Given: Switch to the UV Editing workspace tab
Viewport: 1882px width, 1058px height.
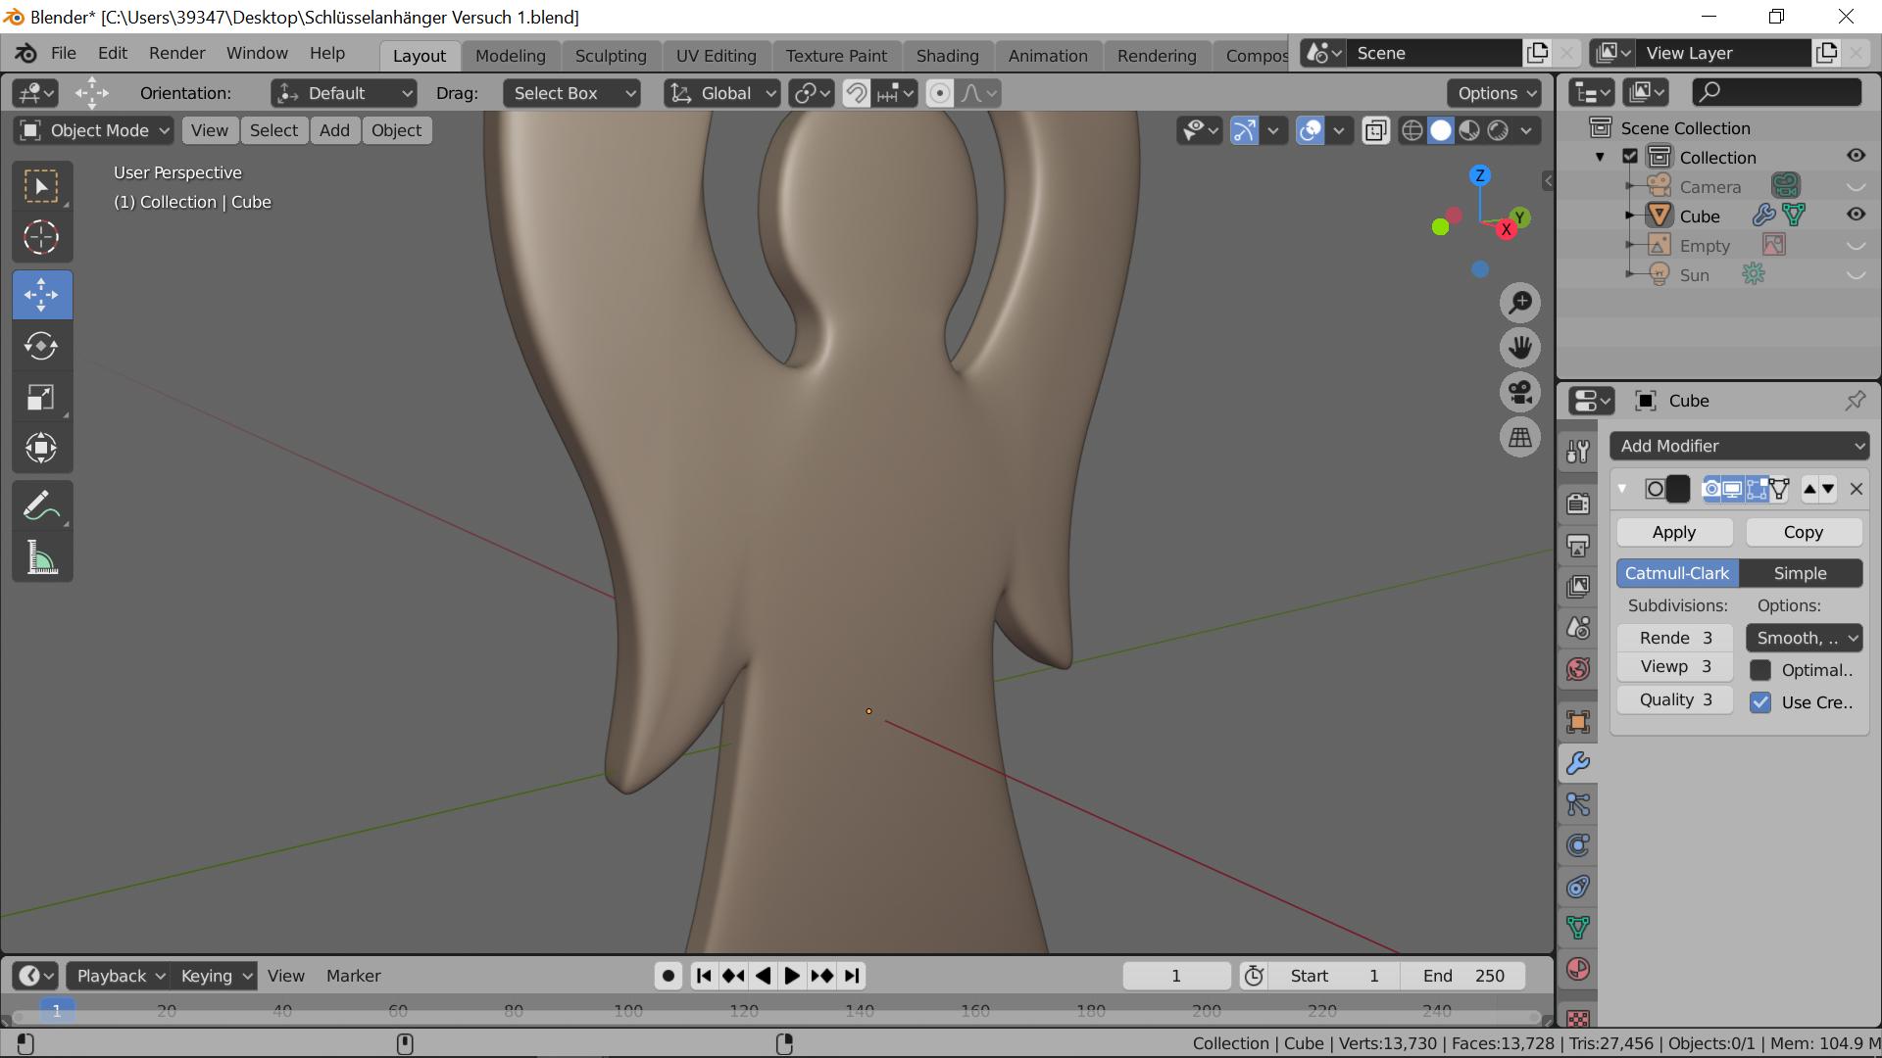Looking at the screenshot, I should pyautogui.click(x=716, y=56).
